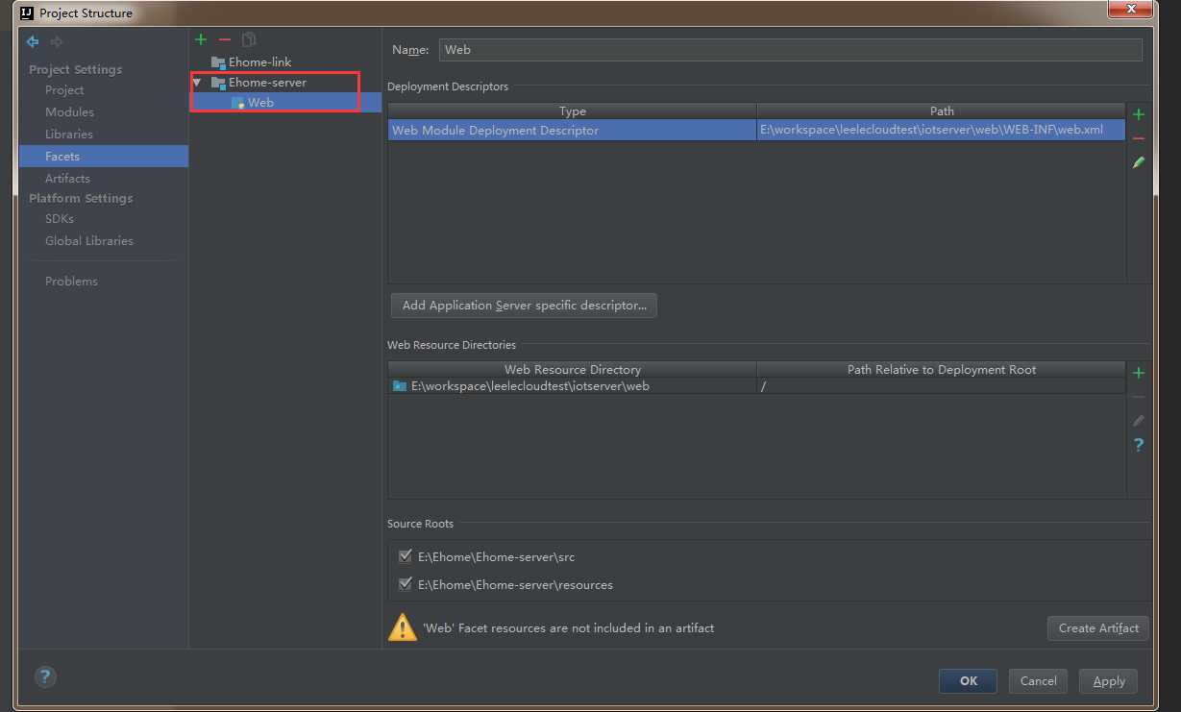The width and height of the screenshot is (1181, 712).
Task: Click the Cancel button
Action: [1038, 681]
